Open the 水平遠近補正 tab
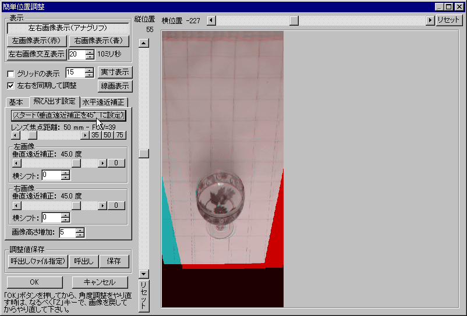This screenshot has height=316, width=467. point(103,102)
